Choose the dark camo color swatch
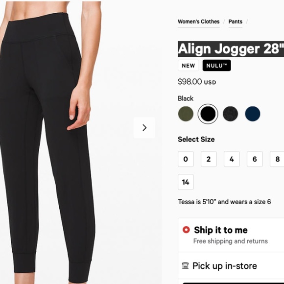The image size is (284, 284). point(230,114)
